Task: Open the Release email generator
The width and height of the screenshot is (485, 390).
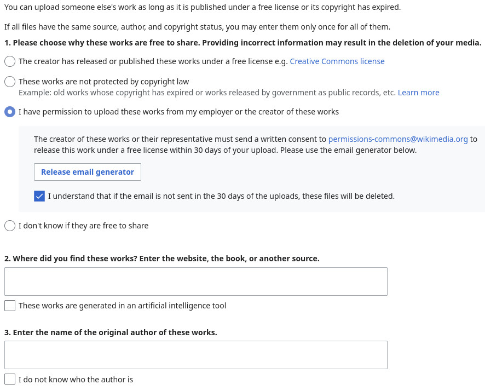Action: 88,172
